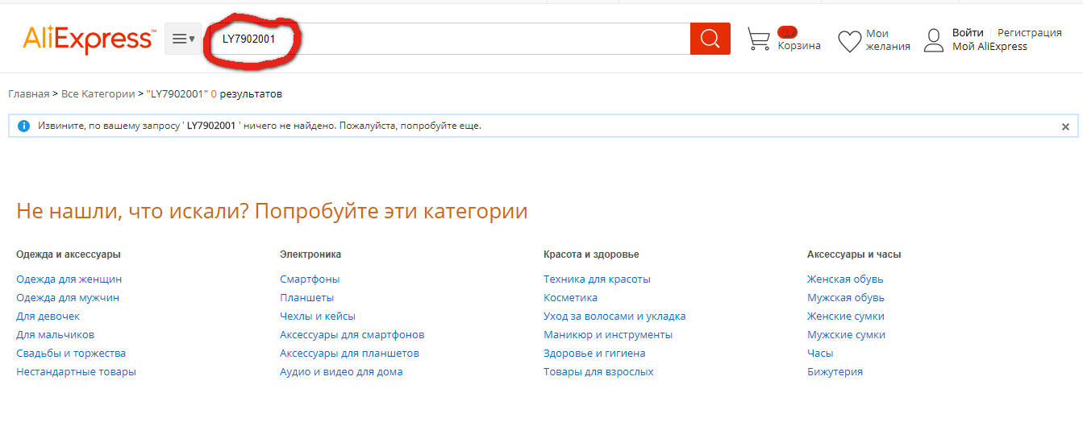Click the orange search magnifier button
1083x422 pixels.
point(710,39)
